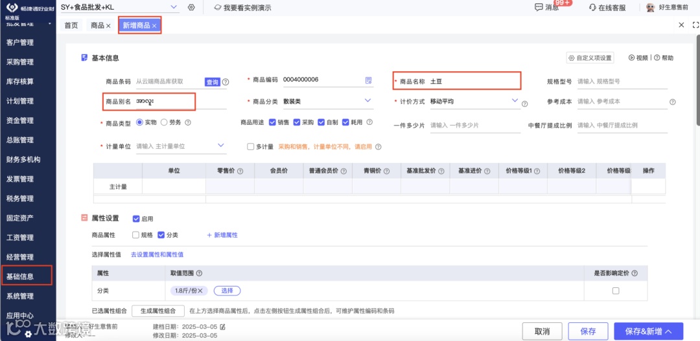Uncheck the 分类 attribute checkbox
The height and width of the screenshot is (341, 700).
coord(161,235)
